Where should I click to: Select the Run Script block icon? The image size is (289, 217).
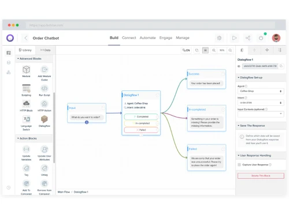click(45, 89)
